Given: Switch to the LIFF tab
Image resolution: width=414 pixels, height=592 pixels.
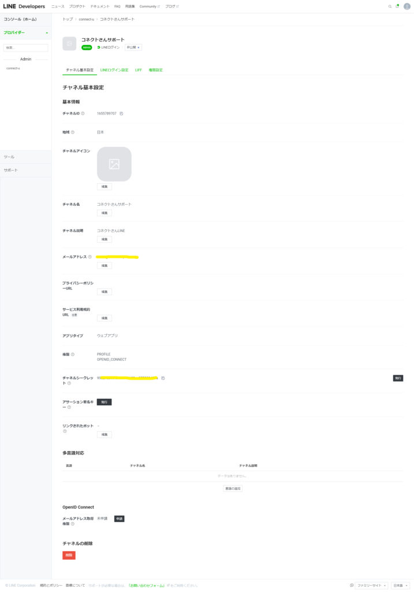Looking at the screenshot, I should [x=139, y=70].
